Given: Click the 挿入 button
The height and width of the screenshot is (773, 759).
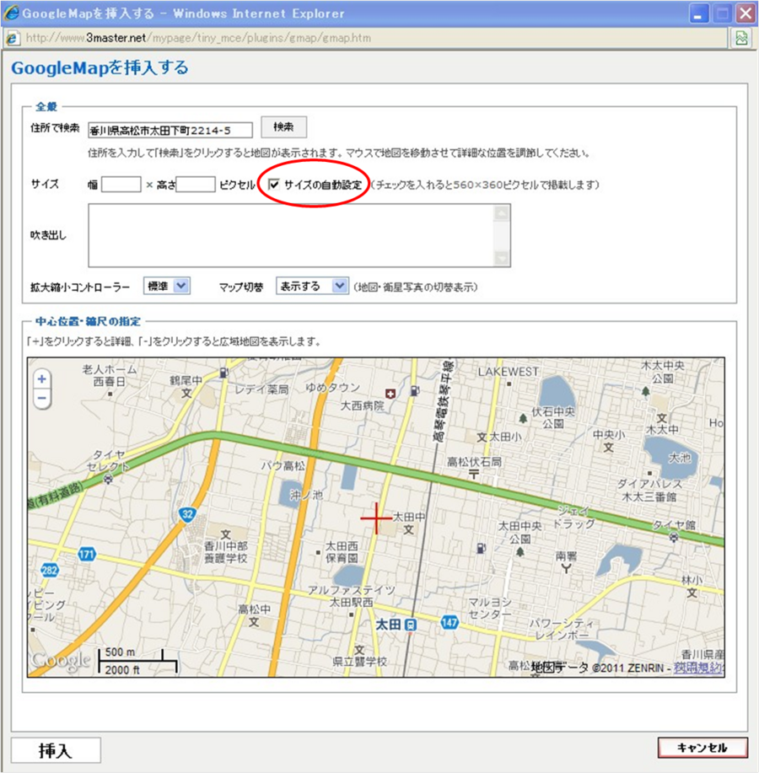Looking at the screenshot, I should (x=56, y=751).
